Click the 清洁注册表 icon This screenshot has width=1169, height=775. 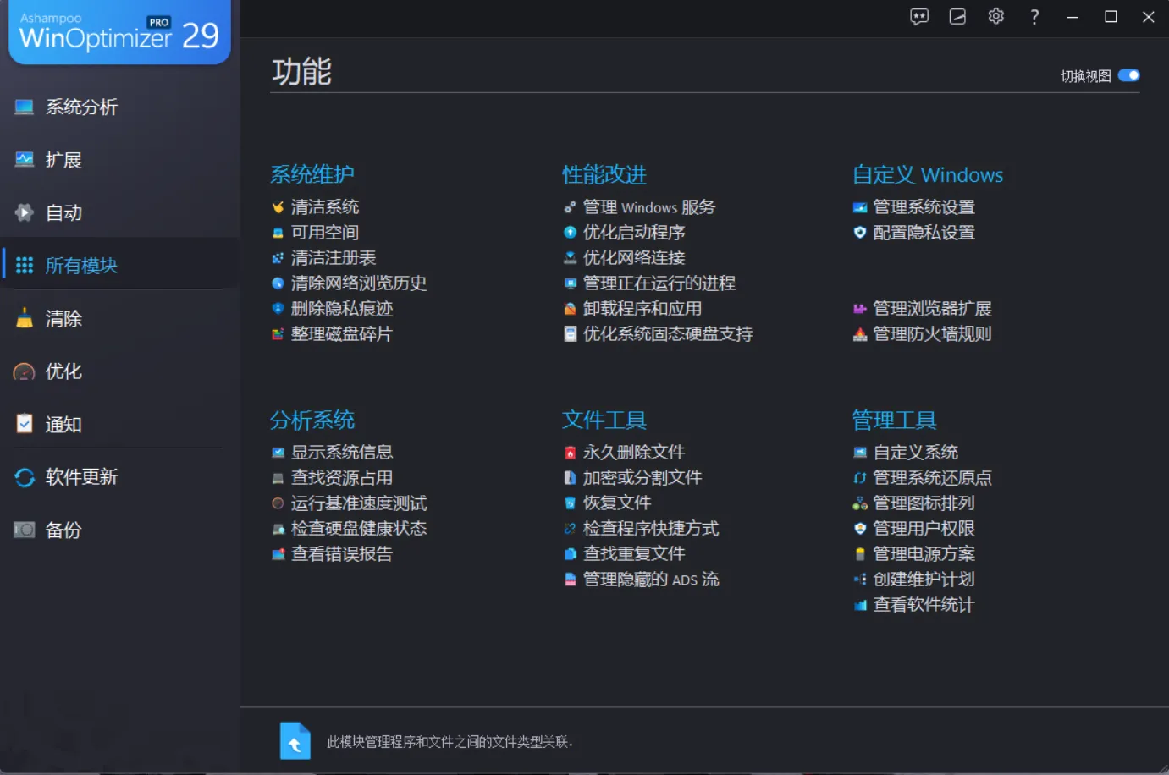coord(278,258)
